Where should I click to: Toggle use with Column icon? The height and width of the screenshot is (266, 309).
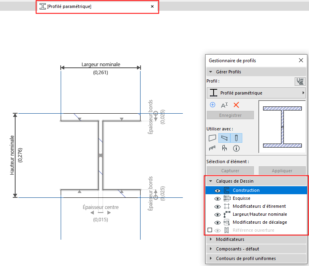236,138
